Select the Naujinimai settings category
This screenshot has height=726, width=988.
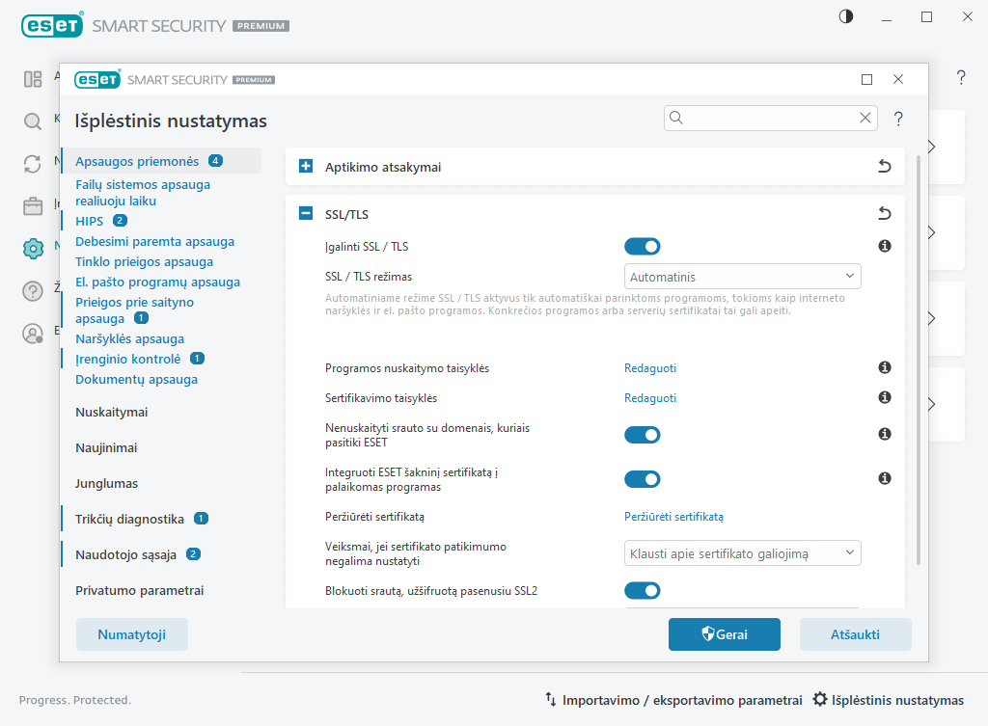(x=108, y=446)
